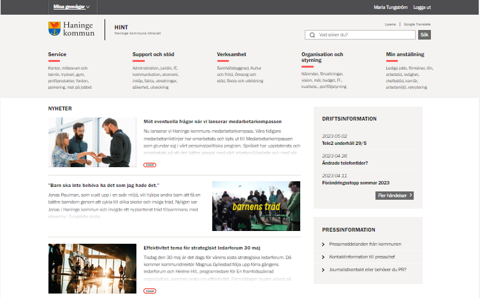Viewport: 480px width, 298px height.
Task: Click CHEF tag under medarbetarkompassen article
Action: 150,165
